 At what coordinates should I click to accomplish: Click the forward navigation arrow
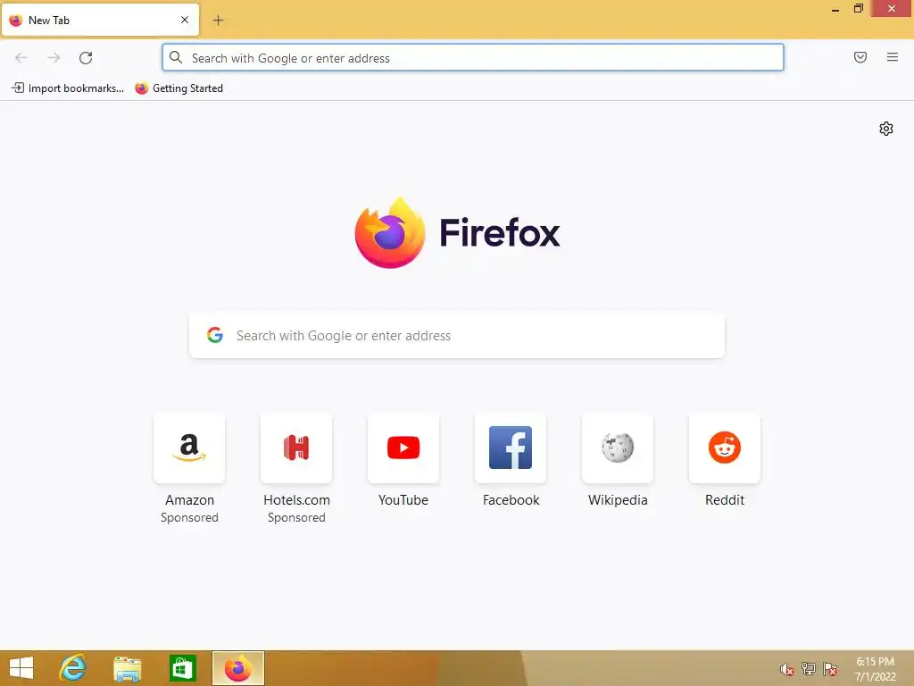(x=54, y=57)
